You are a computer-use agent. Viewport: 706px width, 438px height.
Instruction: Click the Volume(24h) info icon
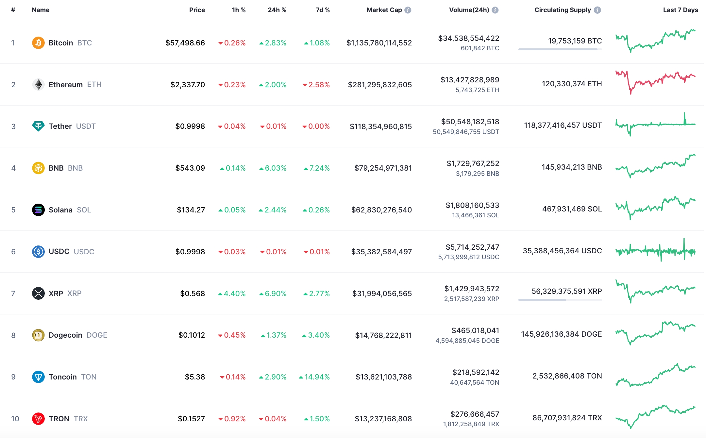[x=495, y=10]
